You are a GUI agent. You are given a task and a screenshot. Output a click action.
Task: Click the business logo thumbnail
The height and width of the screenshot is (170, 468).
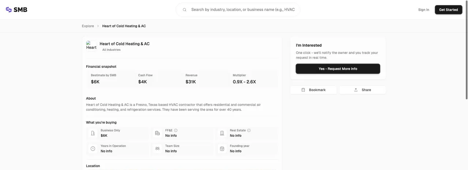(x=91, y=46)
